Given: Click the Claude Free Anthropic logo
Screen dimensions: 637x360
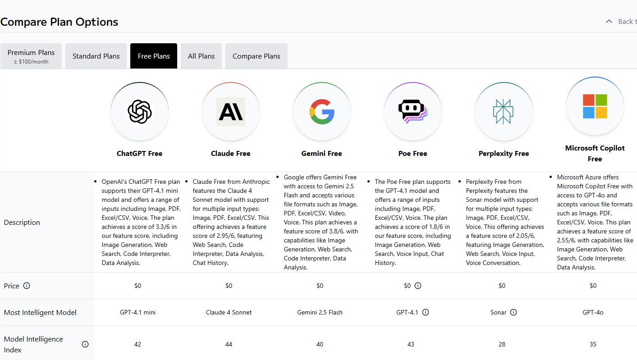Looking at the screenshot, I should (x=230, y=111).
